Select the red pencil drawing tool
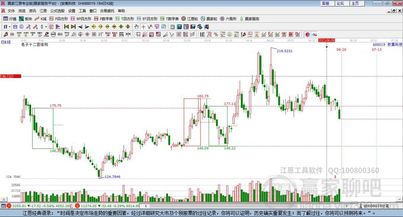 tap(6, 34)
